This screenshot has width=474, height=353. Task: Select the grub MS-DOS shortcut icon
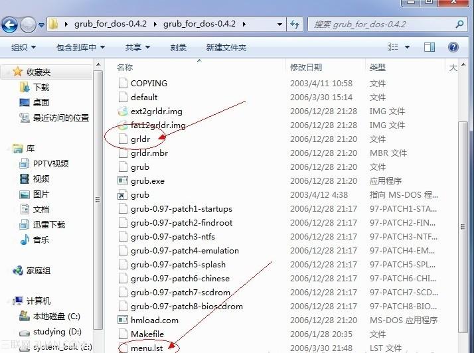(x=121, y=196)
